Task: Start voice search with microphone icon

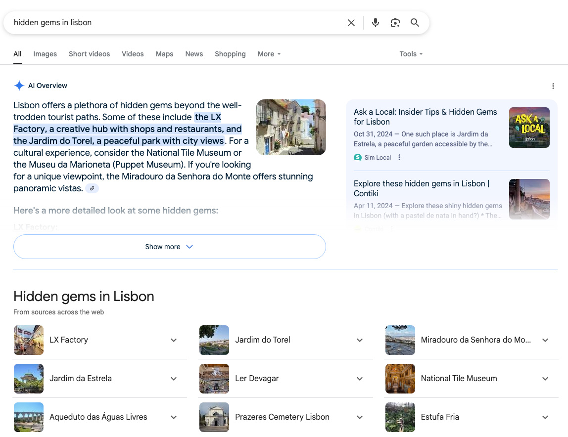Action: click(x=376, y=23)
